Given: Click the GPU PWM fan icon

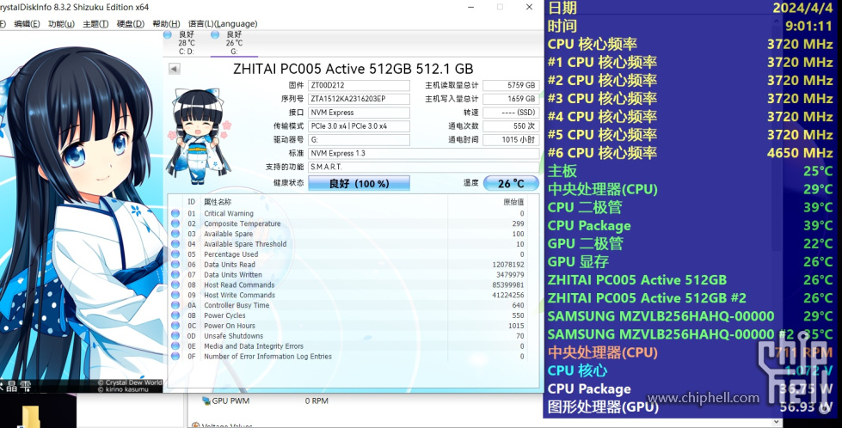Looking at the screenshot, I should point(206,400).
